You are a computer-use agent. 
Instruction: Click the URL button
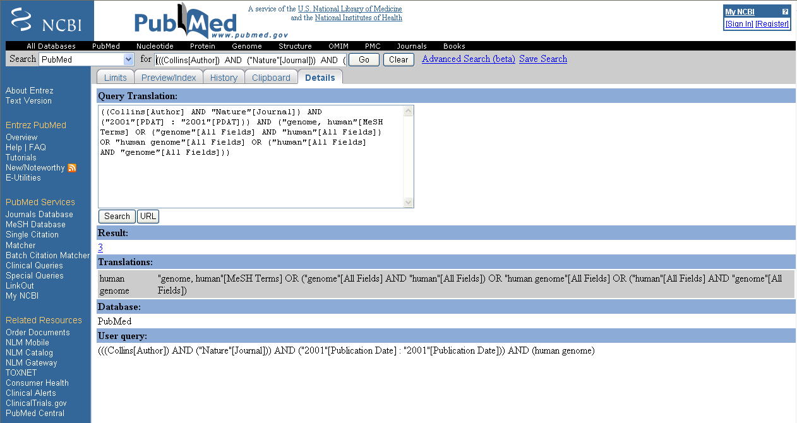tap(148, 217)
